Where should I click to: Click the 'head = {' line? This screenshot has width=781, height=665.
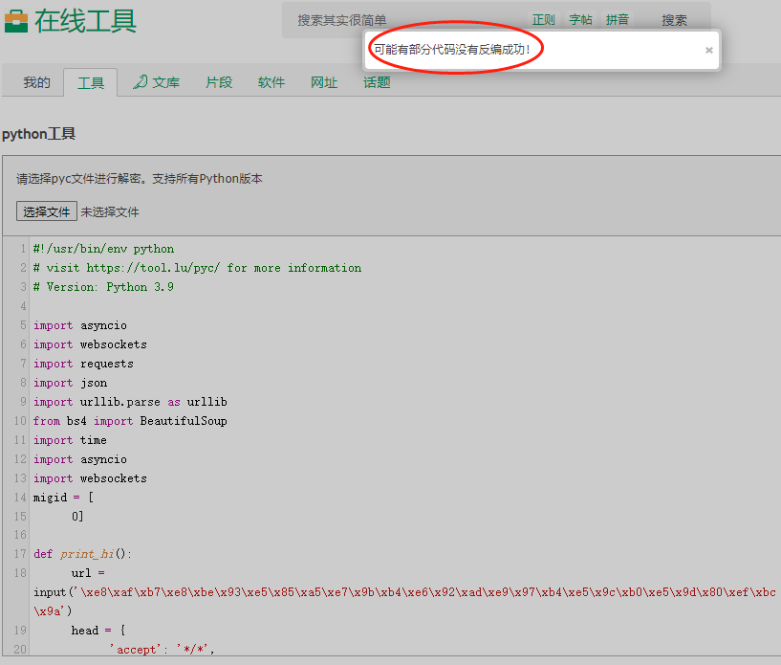pos(98,631)
